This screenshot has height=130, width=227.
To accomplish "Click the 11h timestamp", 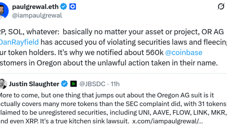I will (x=115, y=83).
